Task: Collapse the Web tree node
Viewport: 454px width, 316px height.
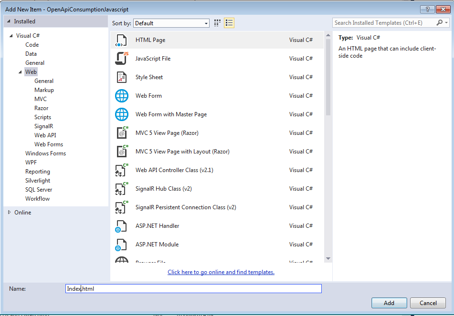Action: coord(20,72)
